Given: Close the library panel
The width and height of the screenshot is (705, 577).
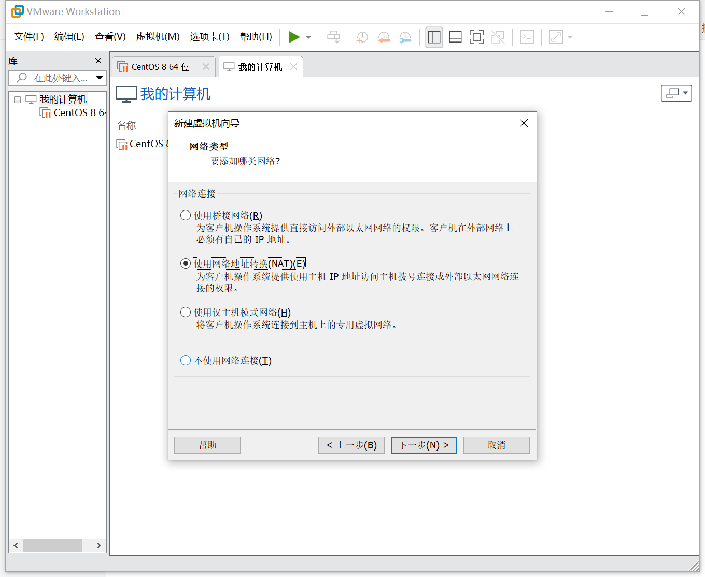Looking at the screenshot, I should [x=98, y=61].
